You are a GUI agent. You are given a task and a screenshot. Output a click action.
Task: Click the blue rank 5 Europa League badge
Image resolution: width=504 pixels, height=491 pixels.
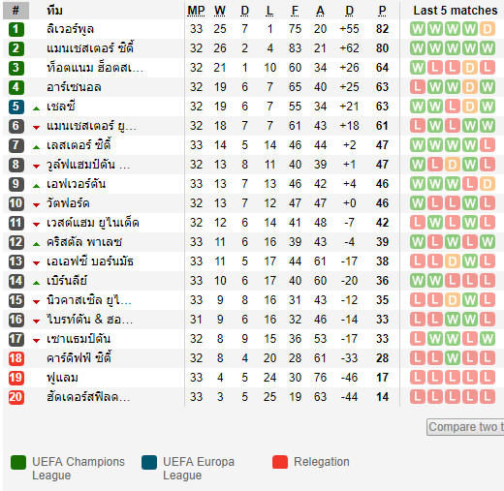(16, 107)
